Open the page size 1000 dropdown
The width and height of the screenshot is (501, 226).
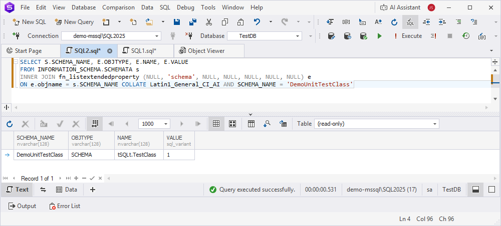coord(166,124)
